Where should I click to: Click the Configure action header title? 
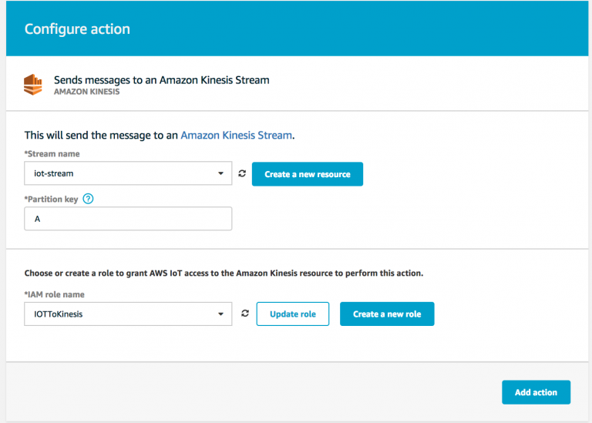[x=77, y=29]
